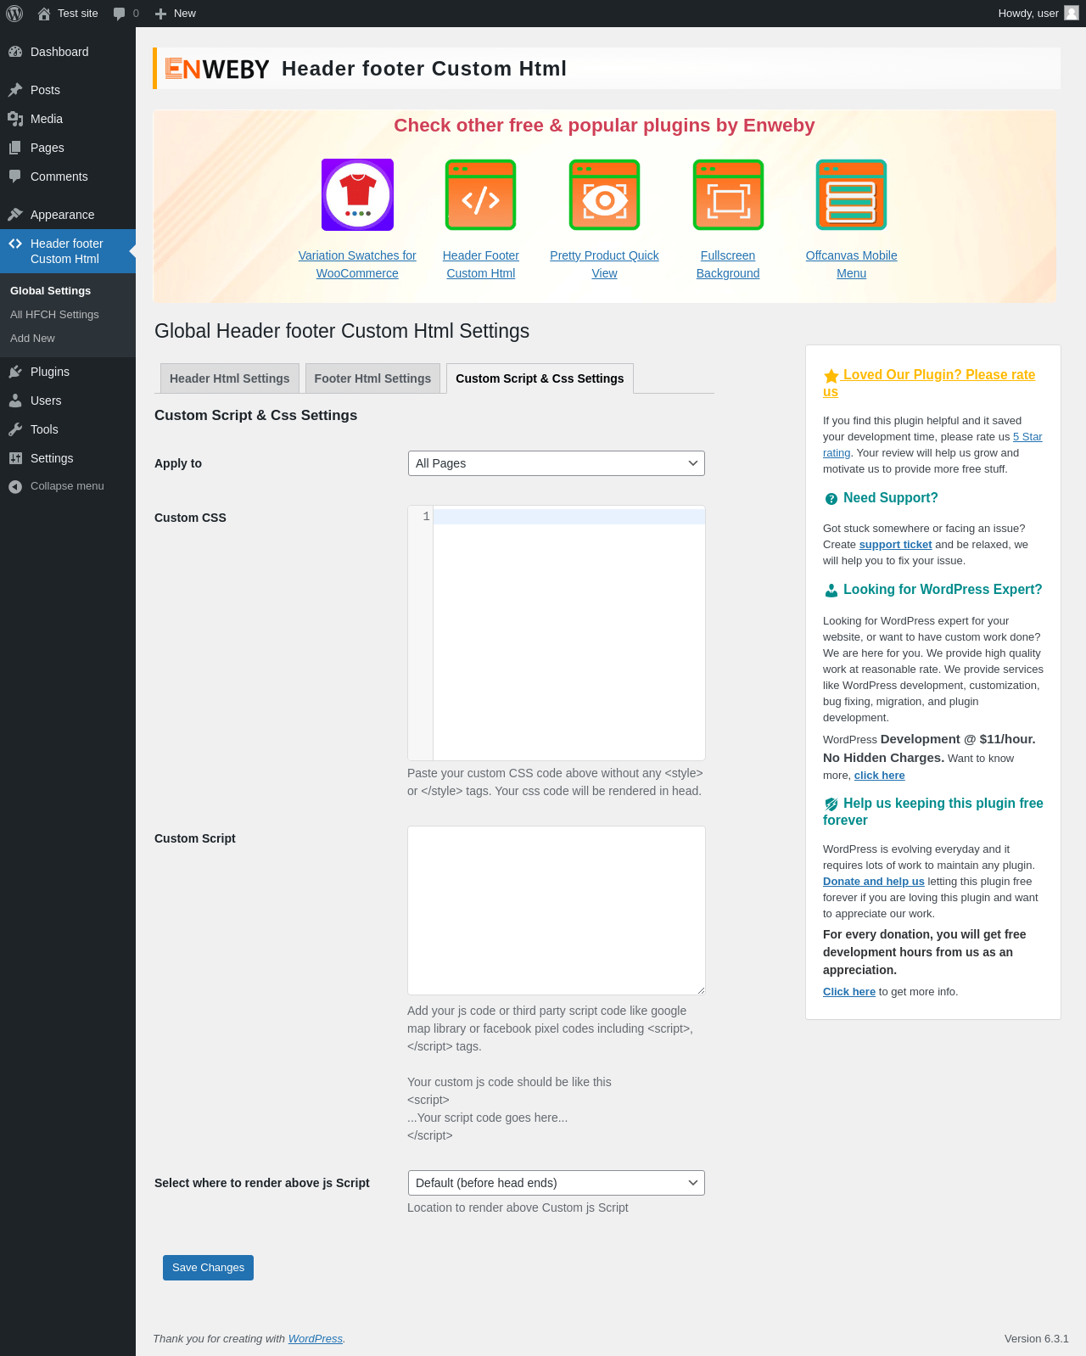Screen dimensions: 1086x1356
Task: Open Variation Swatches for WooCommerce link
Action: 357,265
